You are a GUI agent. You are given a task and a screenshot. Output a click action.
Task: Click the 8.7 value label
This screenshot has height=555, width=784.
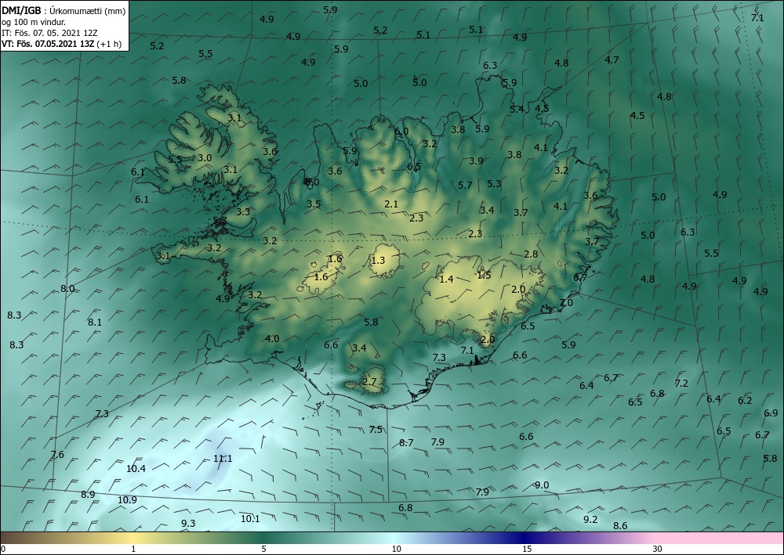point(406,443)
